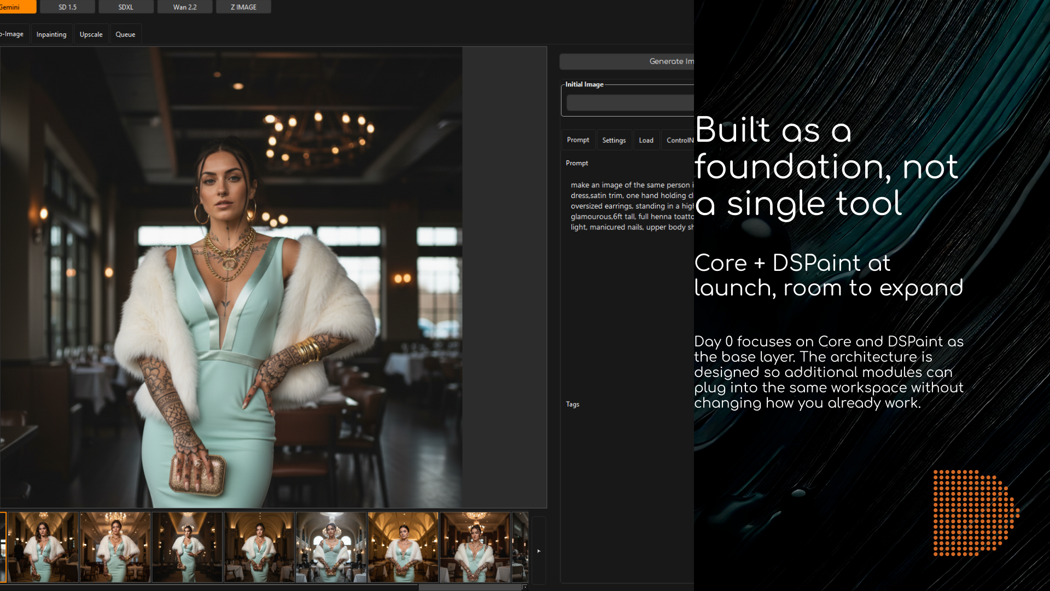This screenshot has height=591, width=1050.
Task: Click the scrollbar right arrow under thumbnails
Action: [x=525, y=587]
